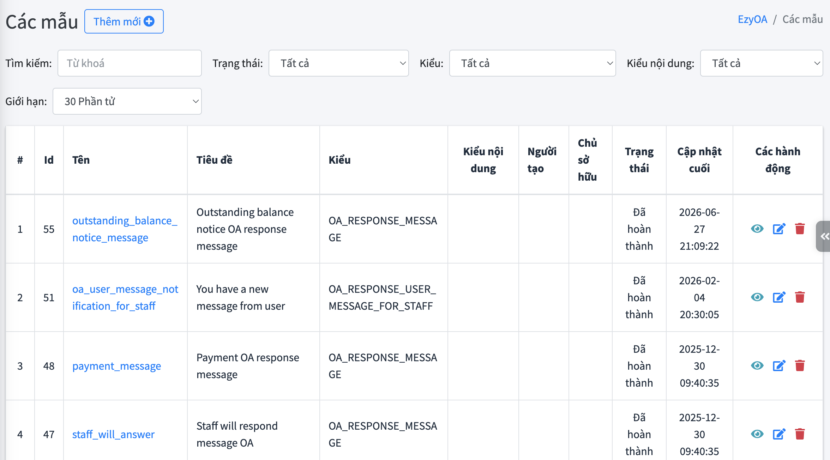Select the OA_RESPONSE_USER_MESSAGE_FOR_STAFF type cell
Image resolution: width=830 pixels, height=460 pixels.
[x=384, y=297]
